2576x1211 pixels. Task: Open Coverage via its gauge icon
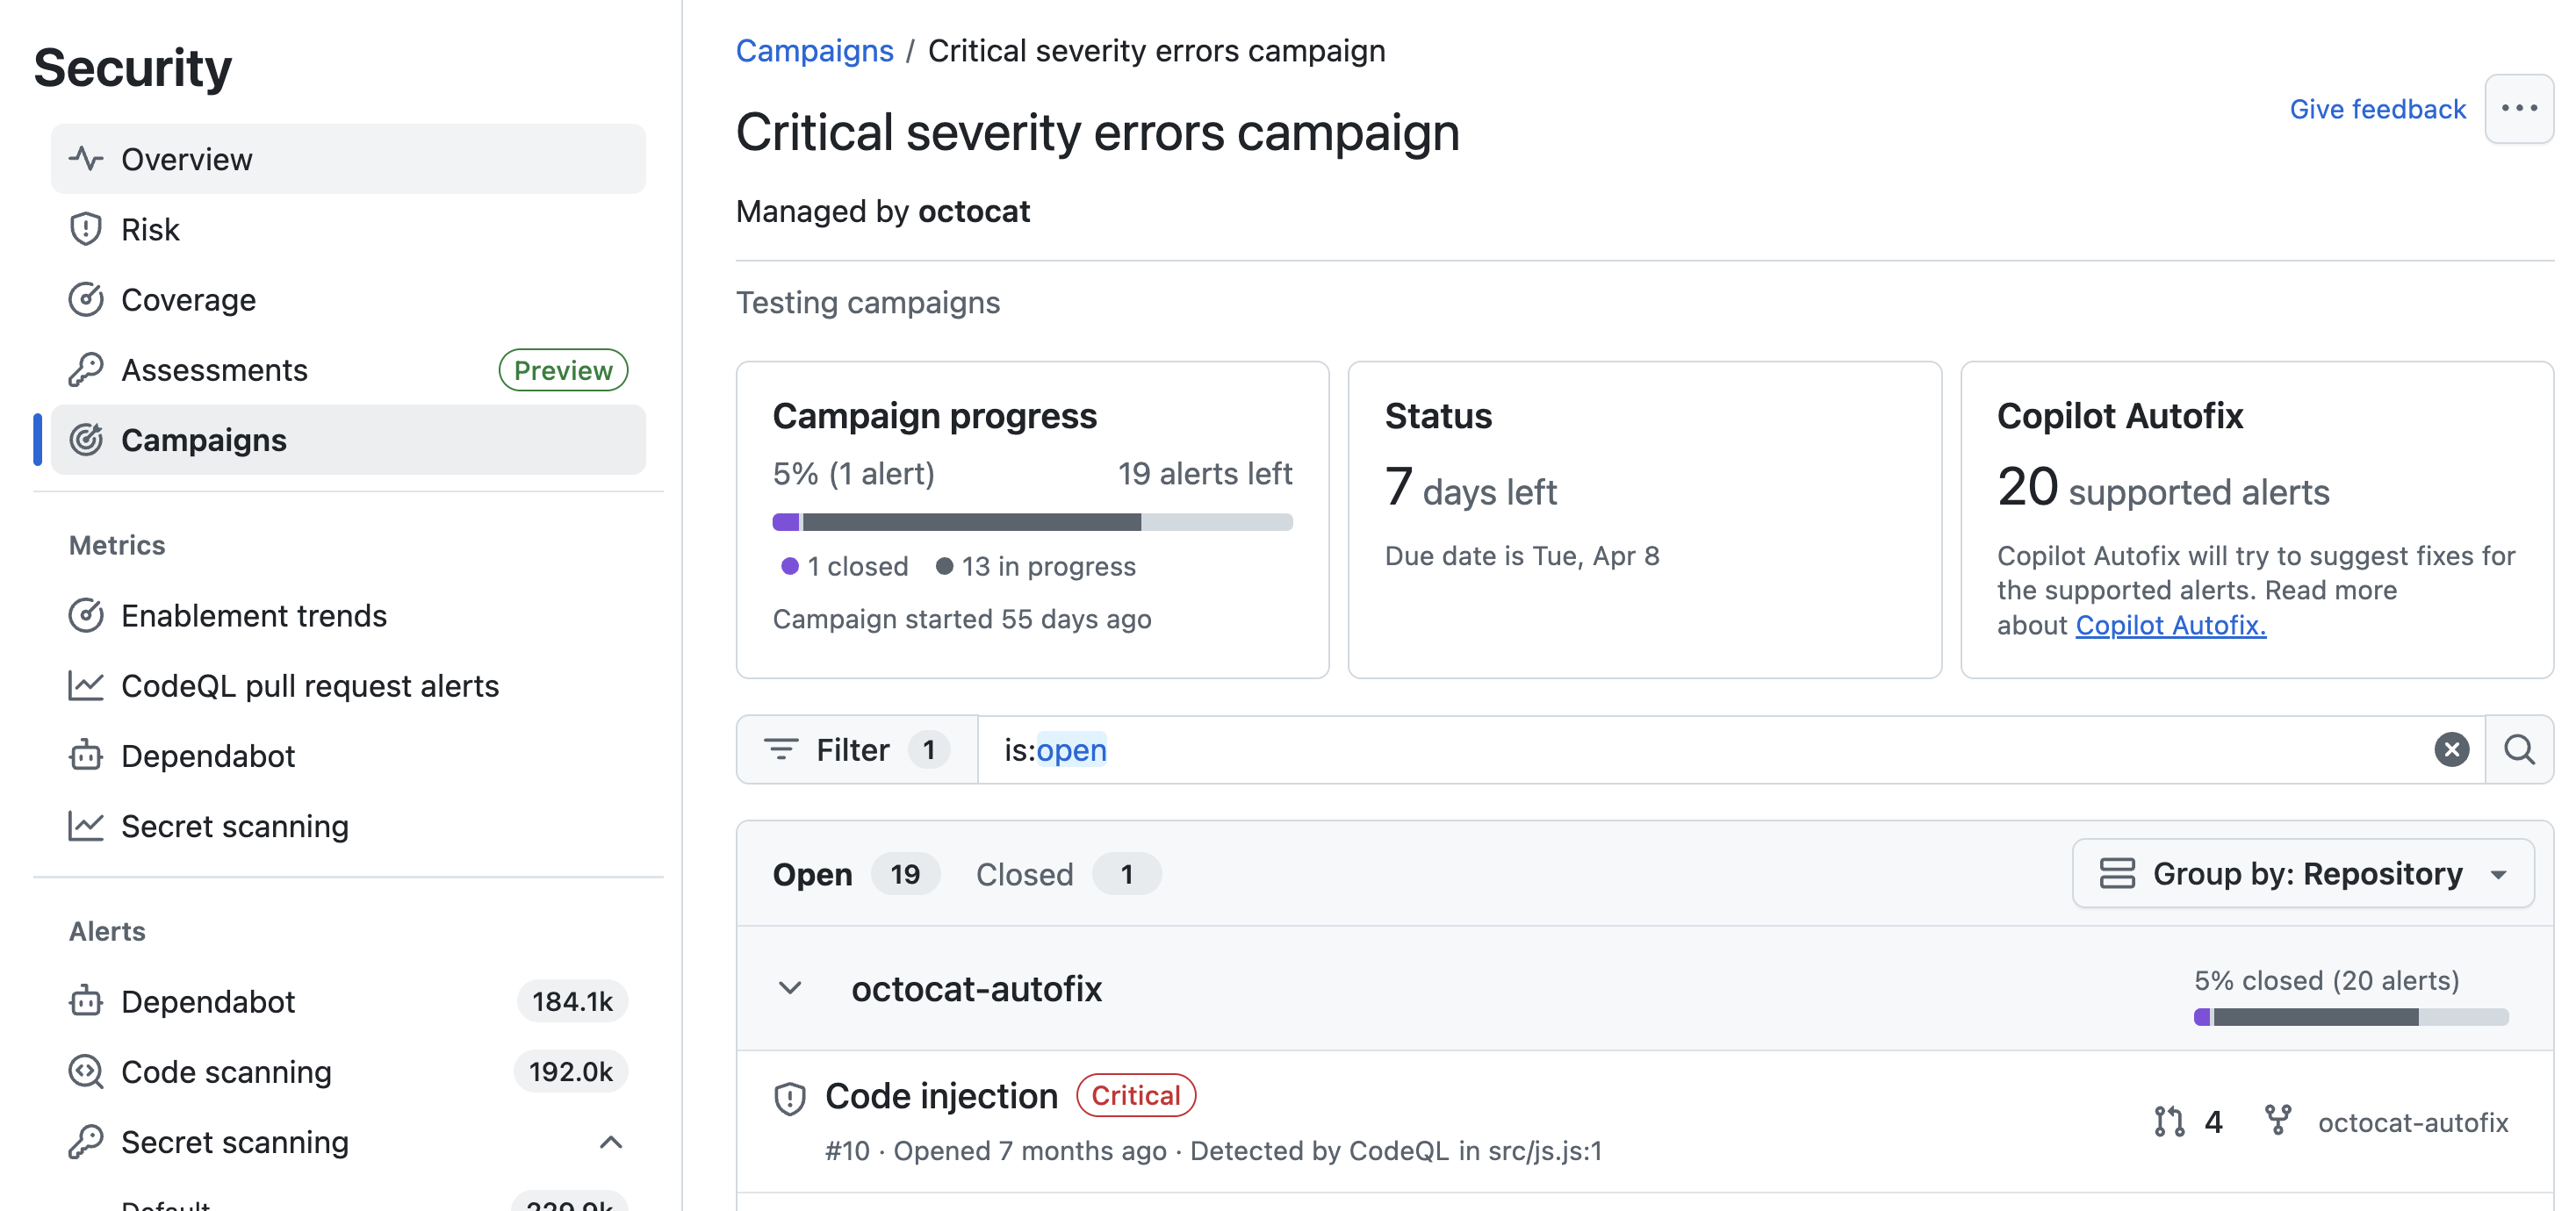click(86, 298)
